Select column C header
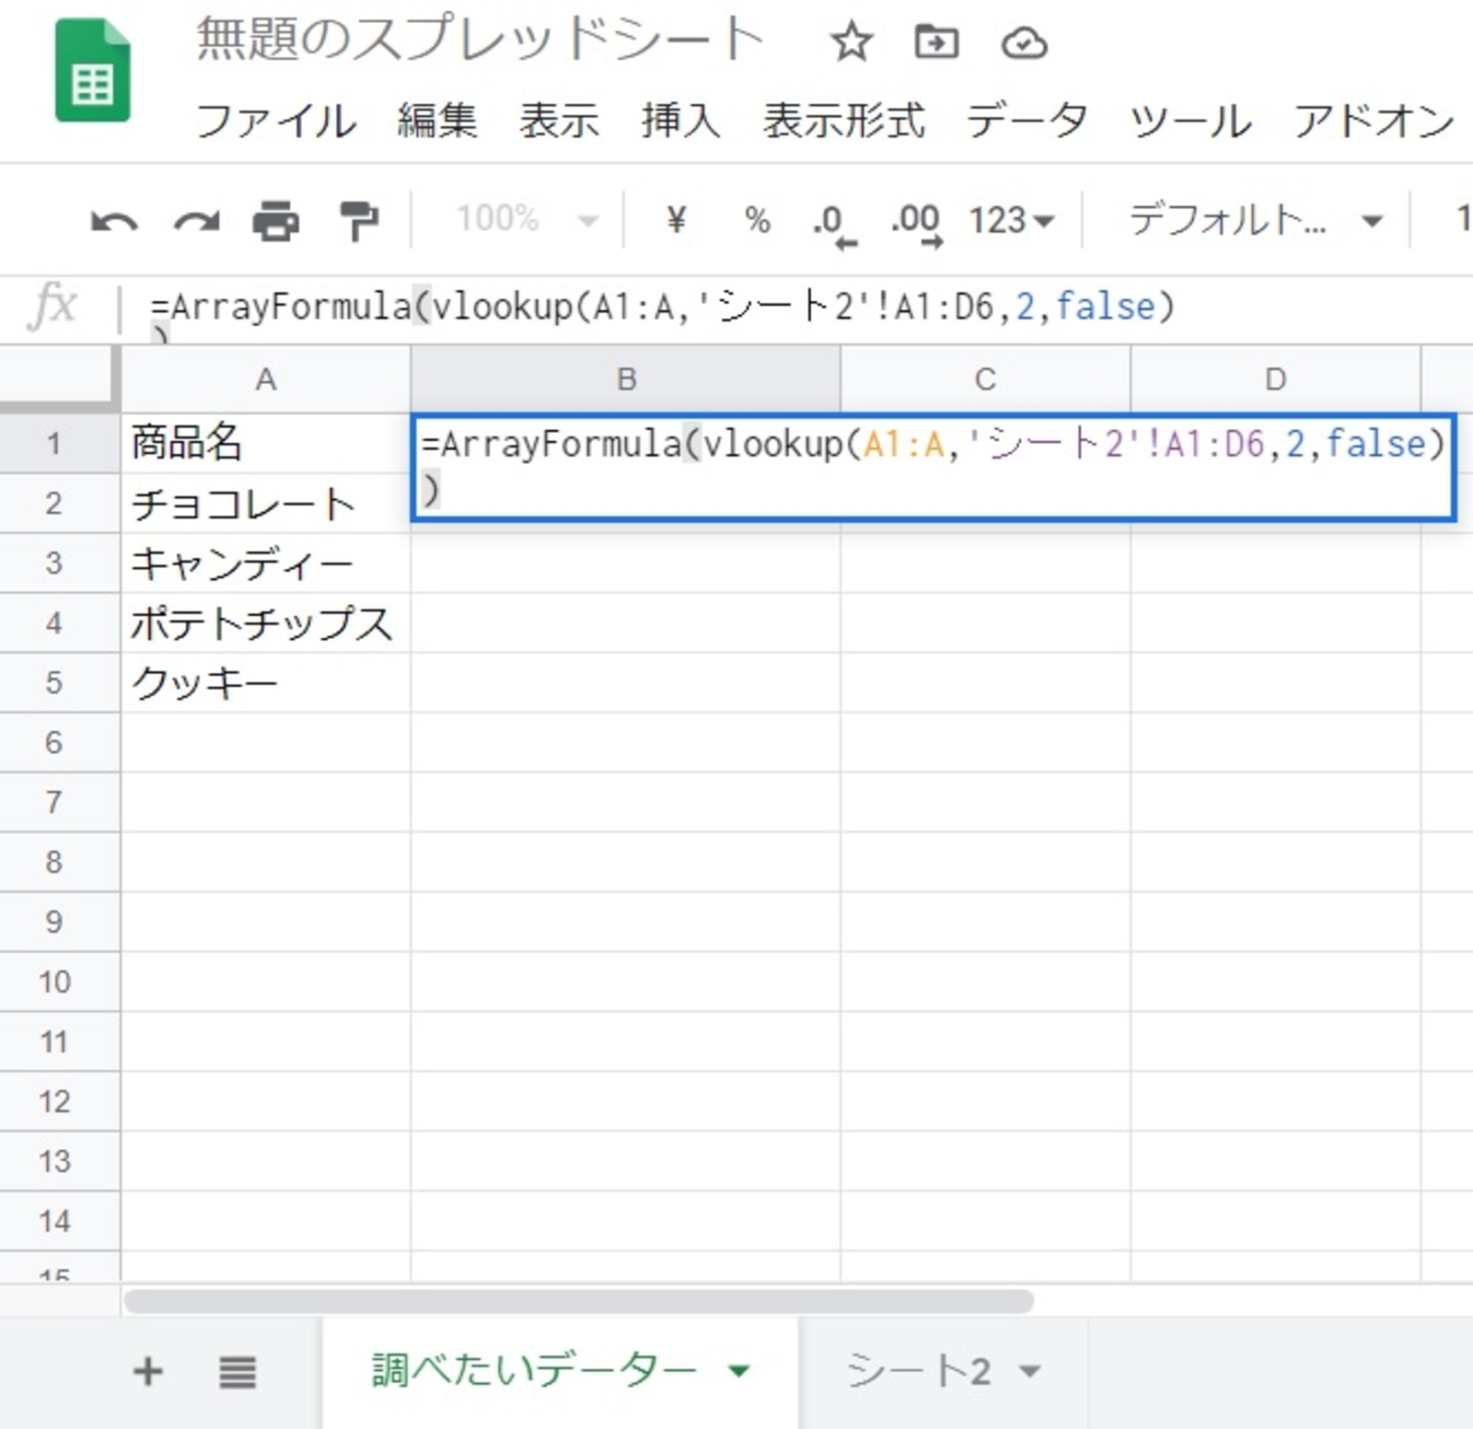This screenshot has width=1473, height=1429. click(985, 378)
